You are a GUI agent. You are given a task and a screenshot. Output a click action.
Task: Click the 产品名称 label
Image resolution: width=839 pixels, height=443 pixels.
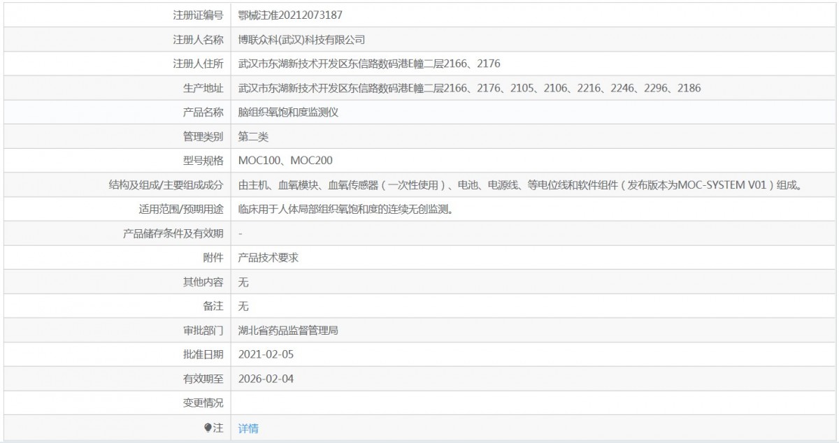pos(203,112)
